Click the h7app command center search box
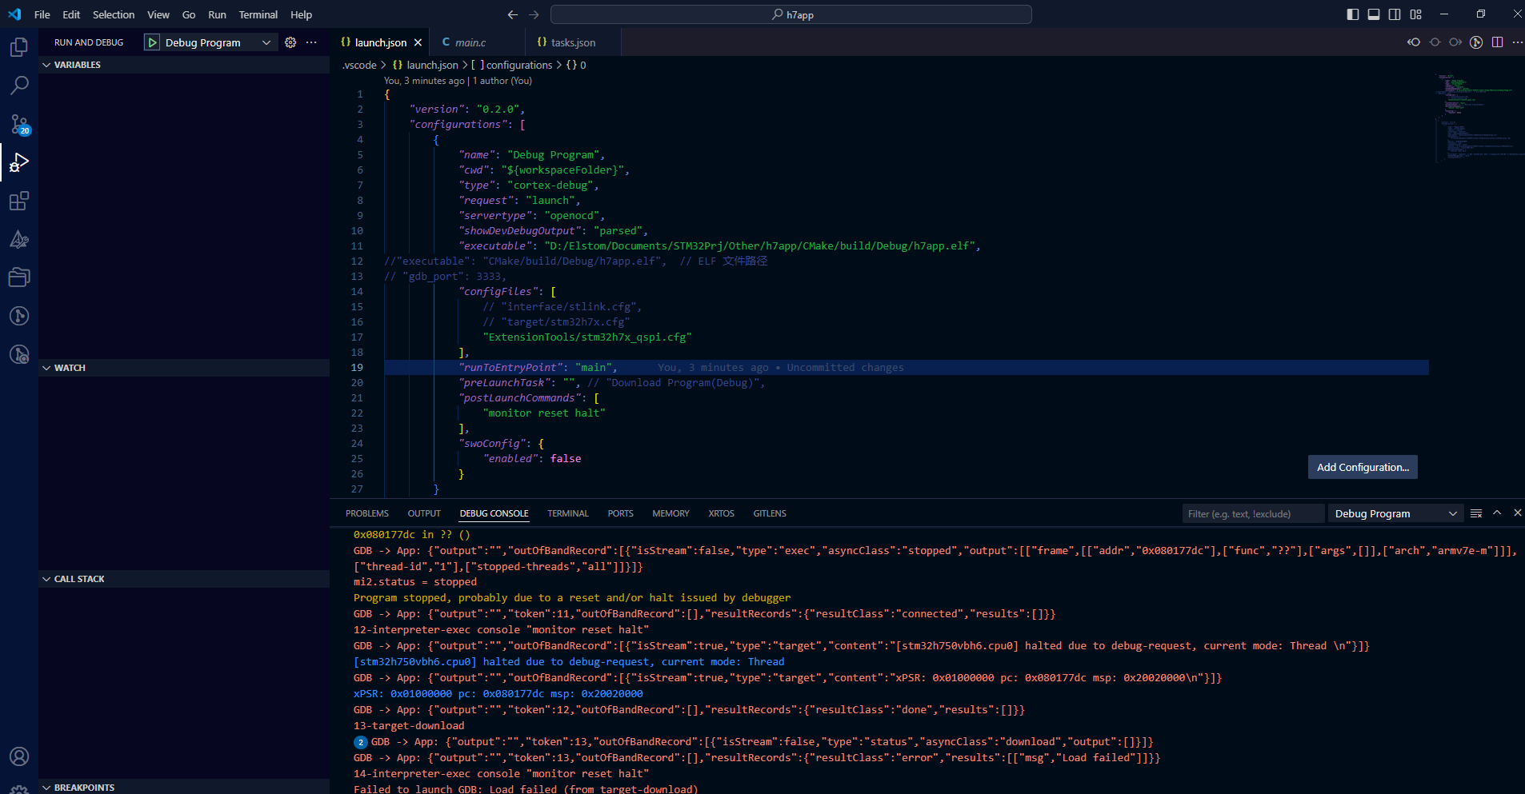This screenshot has width=1525, height=794. 791,14
